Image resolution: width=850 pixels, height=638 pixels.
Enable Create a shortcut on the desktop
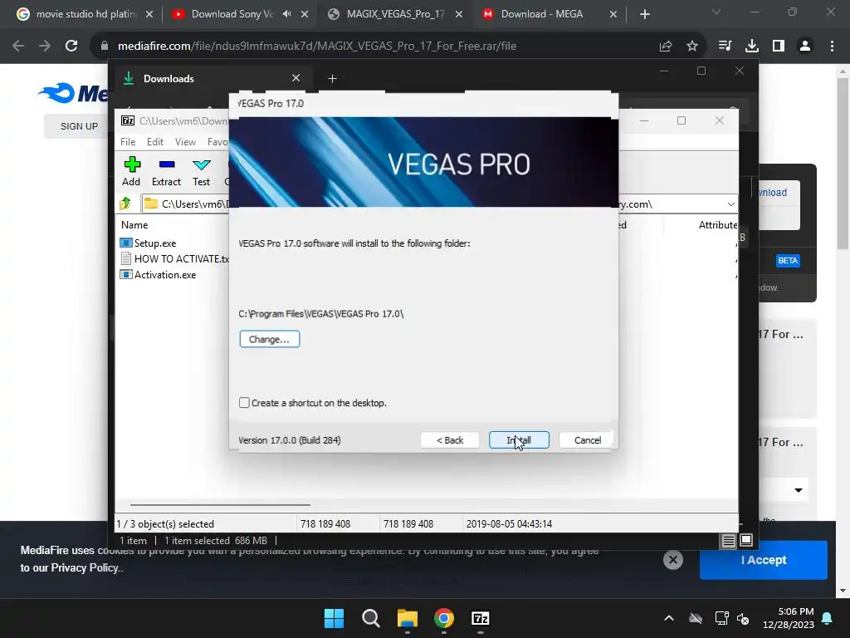tap(245, 403)
